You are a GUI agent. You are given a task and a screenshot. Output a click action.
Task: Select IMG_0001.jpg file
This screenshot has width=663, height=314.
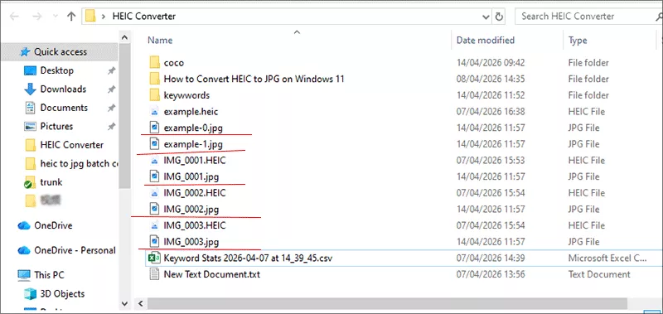(x=191, y=176)
